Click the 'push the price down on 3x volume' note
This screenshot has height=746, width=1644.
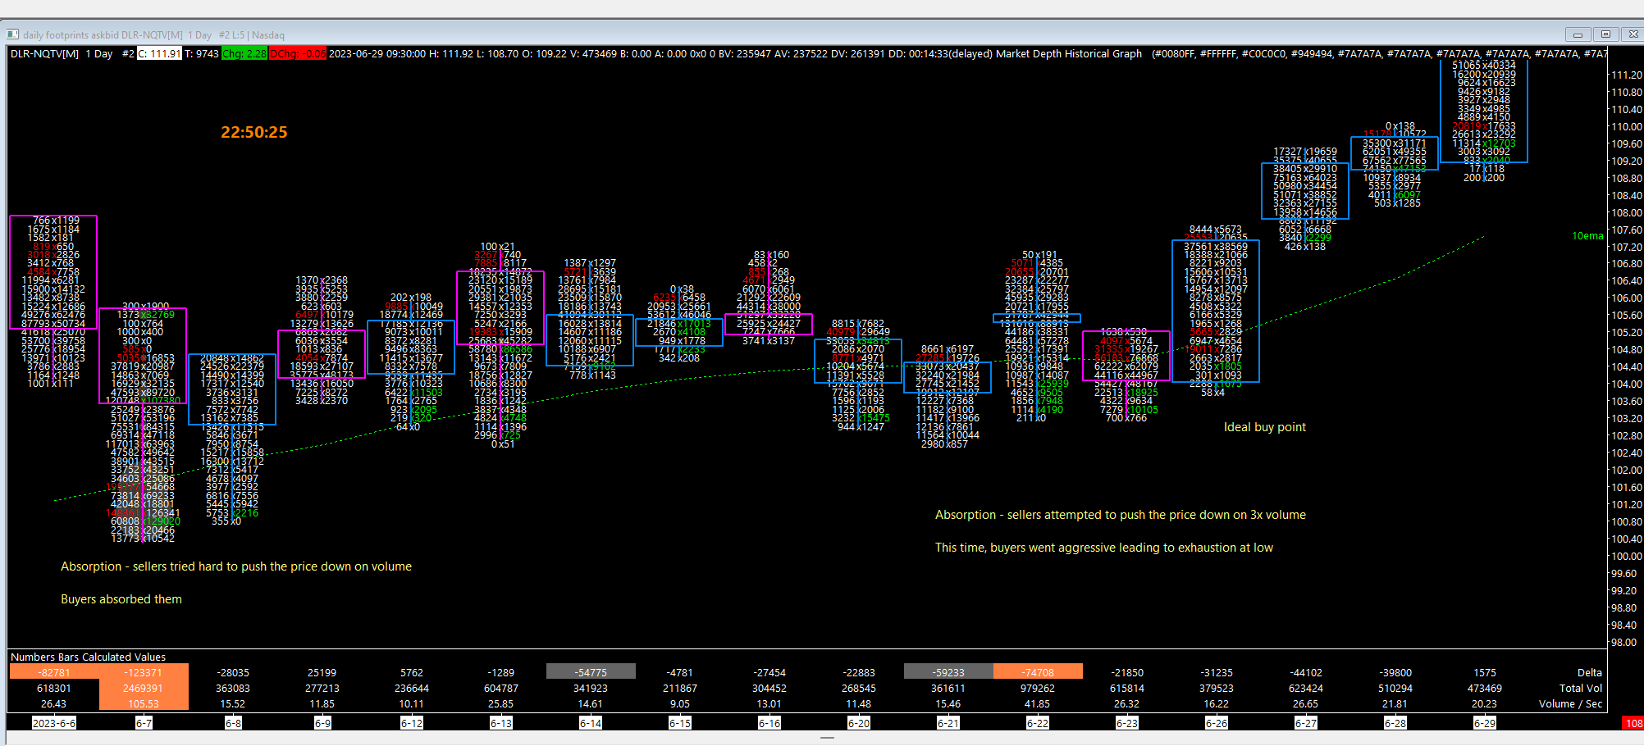(x=1212, y=515)
